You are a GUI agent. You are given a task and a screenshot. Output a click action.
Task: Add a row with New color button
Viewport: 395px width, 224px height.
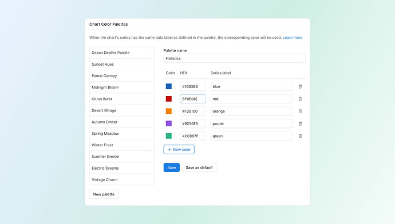click(179, 149)
